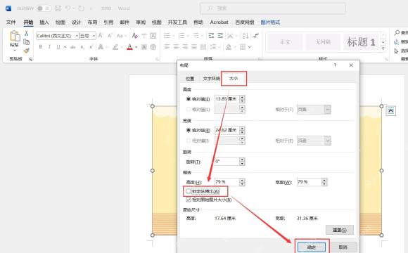Click the Bullets list icon

(x=167, y=36)
